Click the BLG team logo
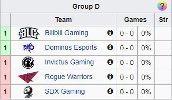The image size is (172, 100). click(29, 33)
